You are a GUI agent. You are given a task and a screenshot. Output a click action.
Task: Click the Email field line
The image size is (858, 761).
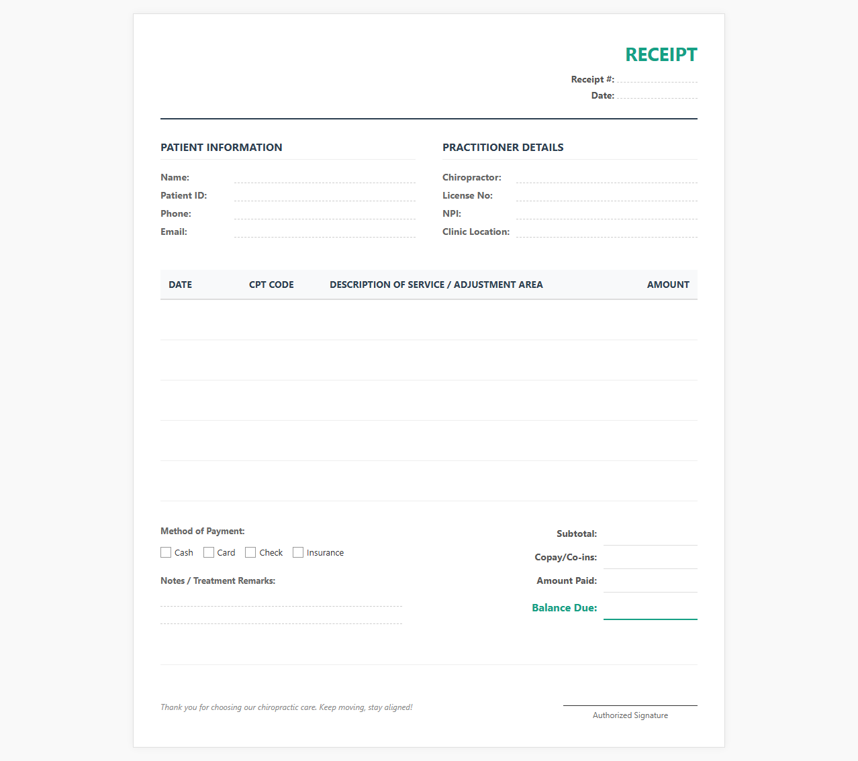325,232
